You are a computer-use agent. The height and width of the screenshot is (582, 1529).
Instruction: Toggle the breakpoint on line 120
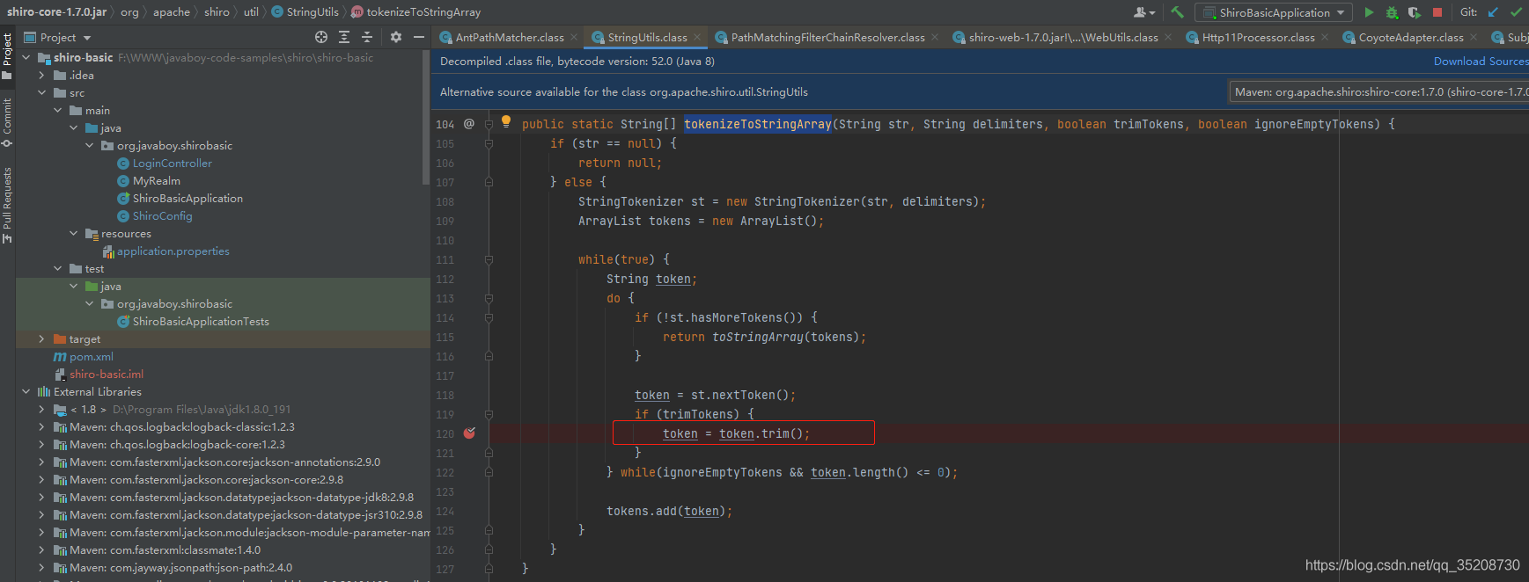coord(469,433)
